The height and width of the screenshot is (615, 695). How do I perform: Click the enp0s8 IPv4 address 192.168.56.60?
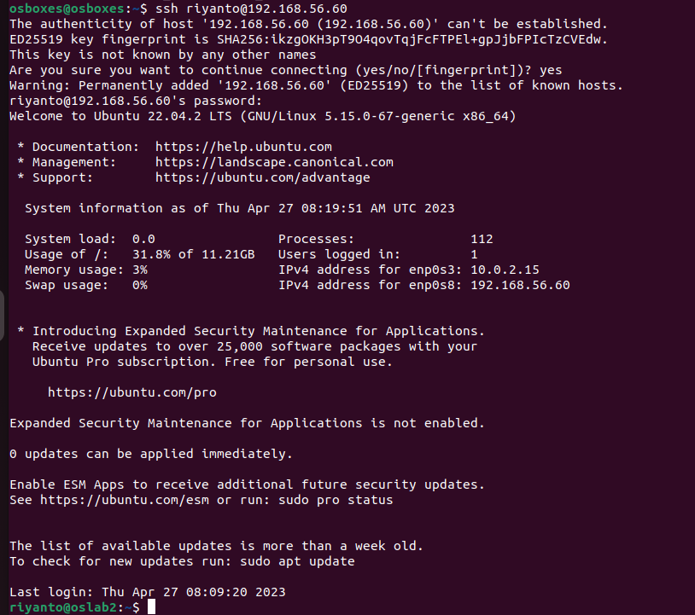[520, 285]
